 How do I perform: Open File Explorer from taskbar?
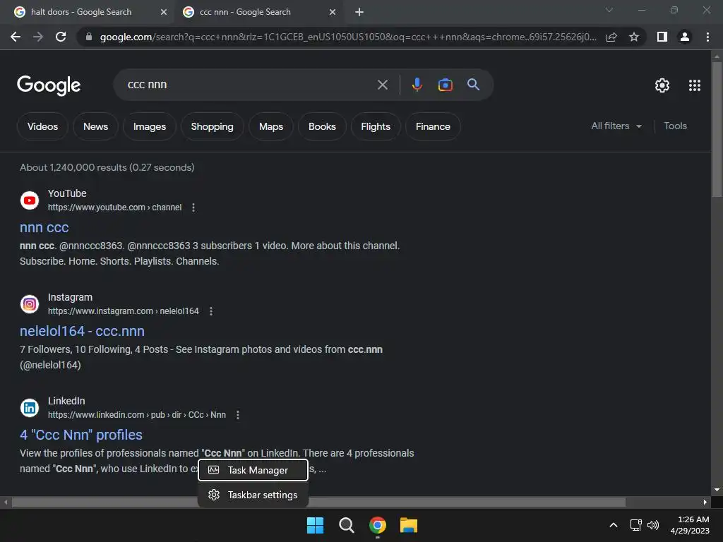409,525
